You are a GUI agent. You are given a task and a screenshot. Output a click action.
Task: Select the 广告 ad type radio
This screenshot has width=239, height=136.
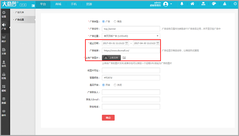pyautogui.click(x=104, y=21)
